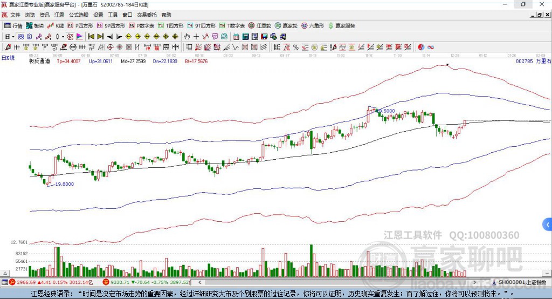
Task: Open the 窗口 menu
Action: point(127,15)
